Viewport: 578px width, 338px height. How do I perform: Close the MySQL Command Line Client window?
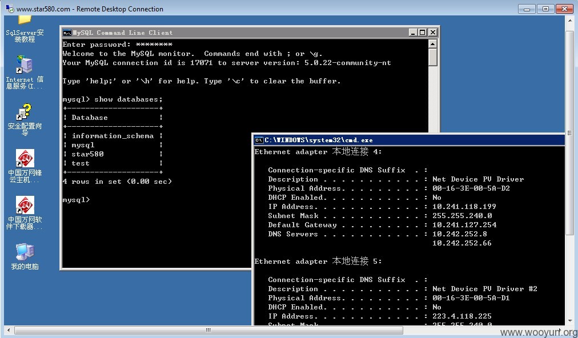pos(433,33)
